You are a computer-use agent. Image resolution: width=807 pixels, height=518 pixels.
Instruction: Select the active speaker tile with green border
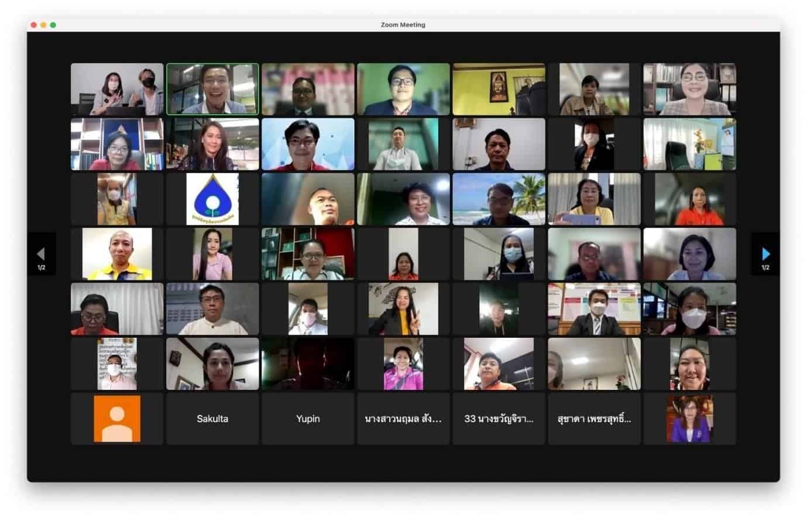(x=212, y=89)
